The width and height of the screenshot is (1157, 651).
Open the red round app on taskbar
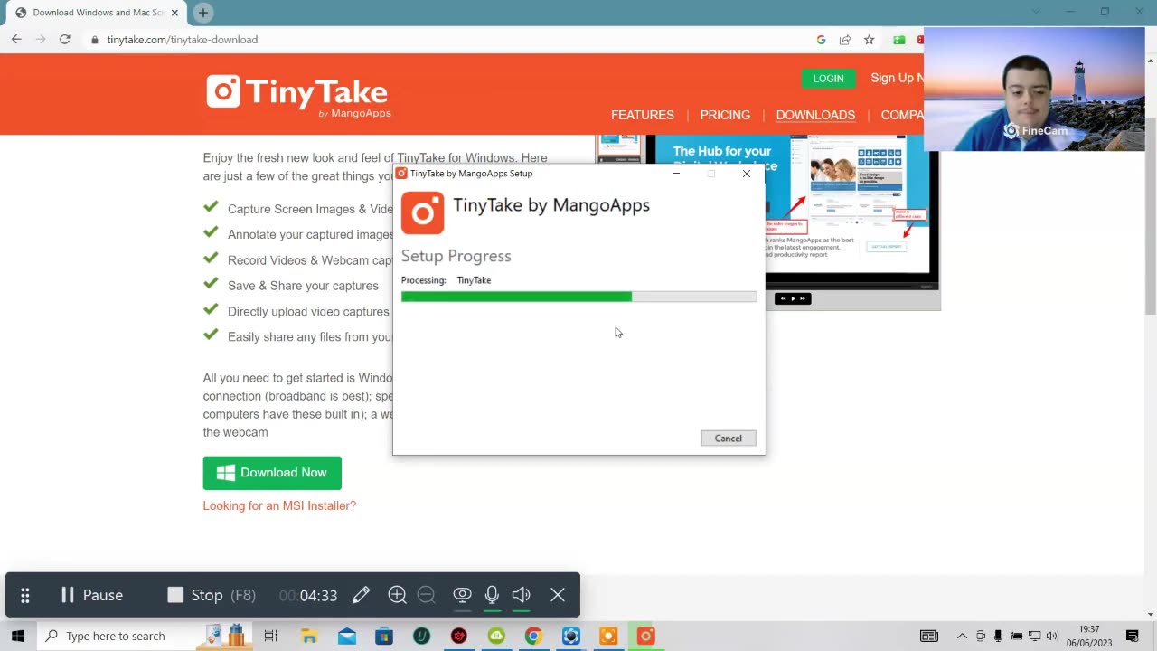point(458,636)
